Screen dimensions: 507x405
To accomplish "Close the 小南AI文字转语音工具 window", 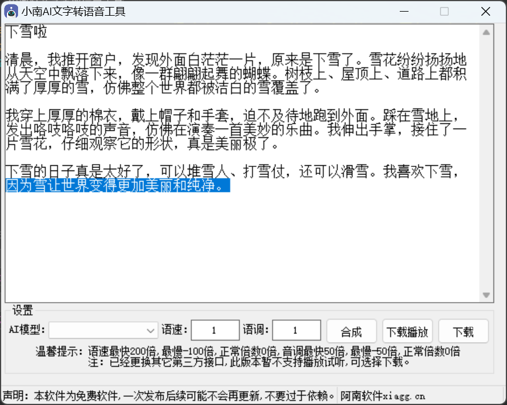I will pos(485,12).
